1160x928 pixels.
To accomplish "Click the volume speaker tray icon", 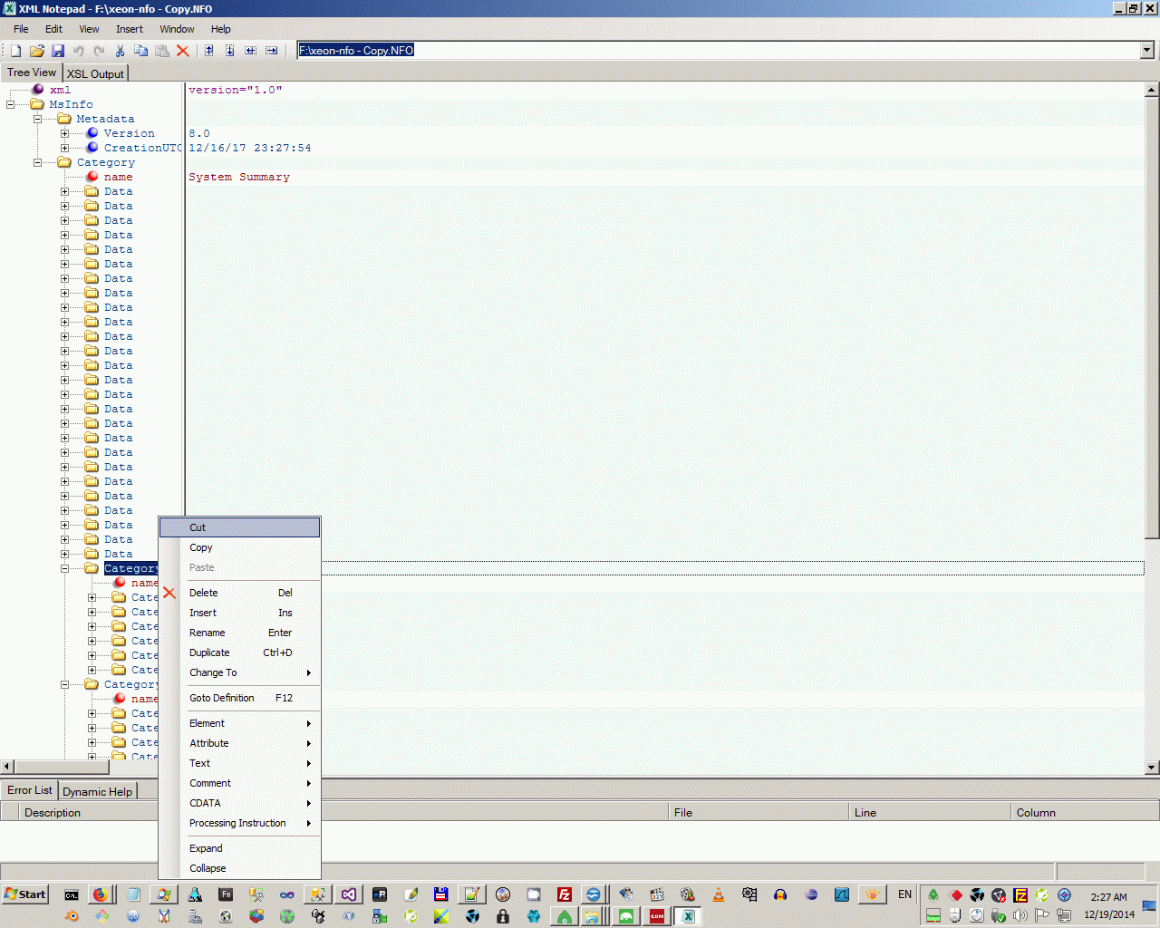I will click(1020, 915).
